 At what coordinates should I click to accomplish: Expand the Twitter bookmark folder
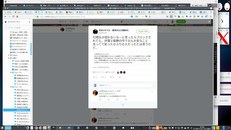click(9, 55)
